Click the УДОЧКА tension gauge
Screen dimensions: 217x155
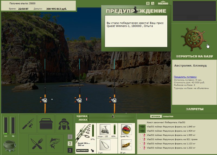click(111, 116)
